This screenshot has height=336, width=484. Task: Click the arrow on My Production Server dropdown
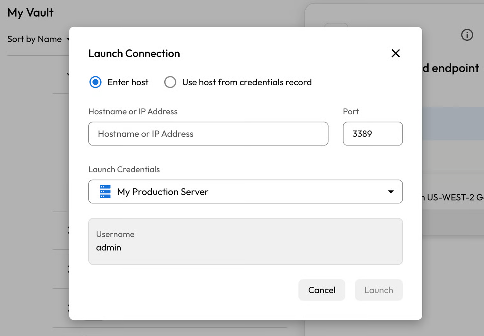coord(391,192)
